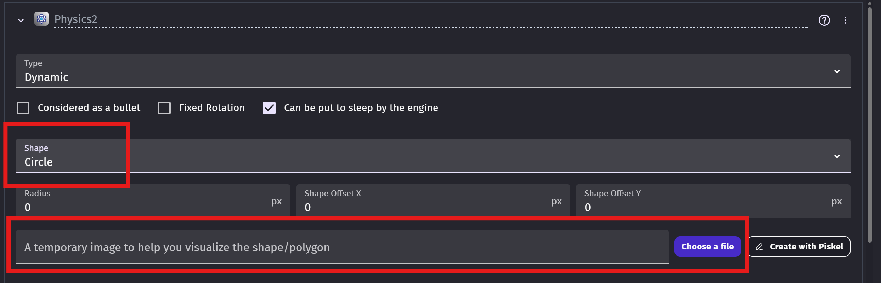Viewport: 881px width, 283px height.
Task: Click the Physics2 behavior name field
Action: pyautogui.click(x=425, y=19)
